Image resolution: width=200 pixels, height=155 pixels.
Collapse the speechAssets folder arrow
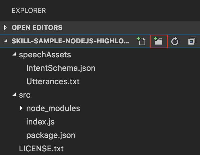coord(14,55)
